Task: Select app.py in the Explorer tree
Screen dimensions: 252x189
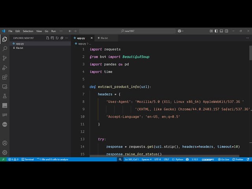Action: coord(40,44)
